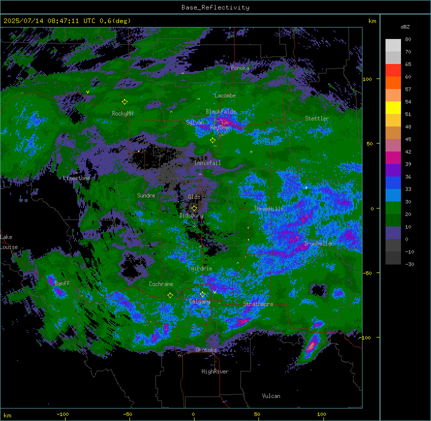Select the white plus marker north of ThreeHills
Screen dimensions: 431x421
306,187
